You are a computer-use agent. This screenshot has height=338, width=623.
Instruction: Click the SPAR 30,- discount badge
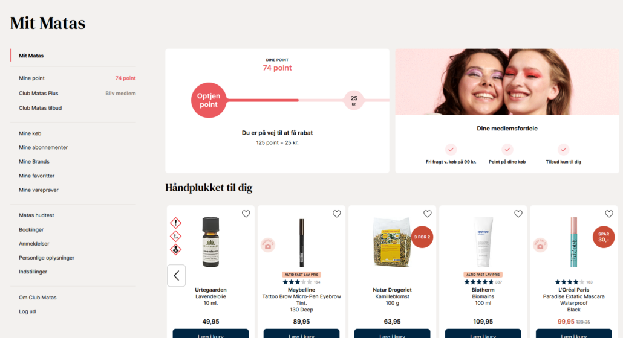[x=604, y=237]
